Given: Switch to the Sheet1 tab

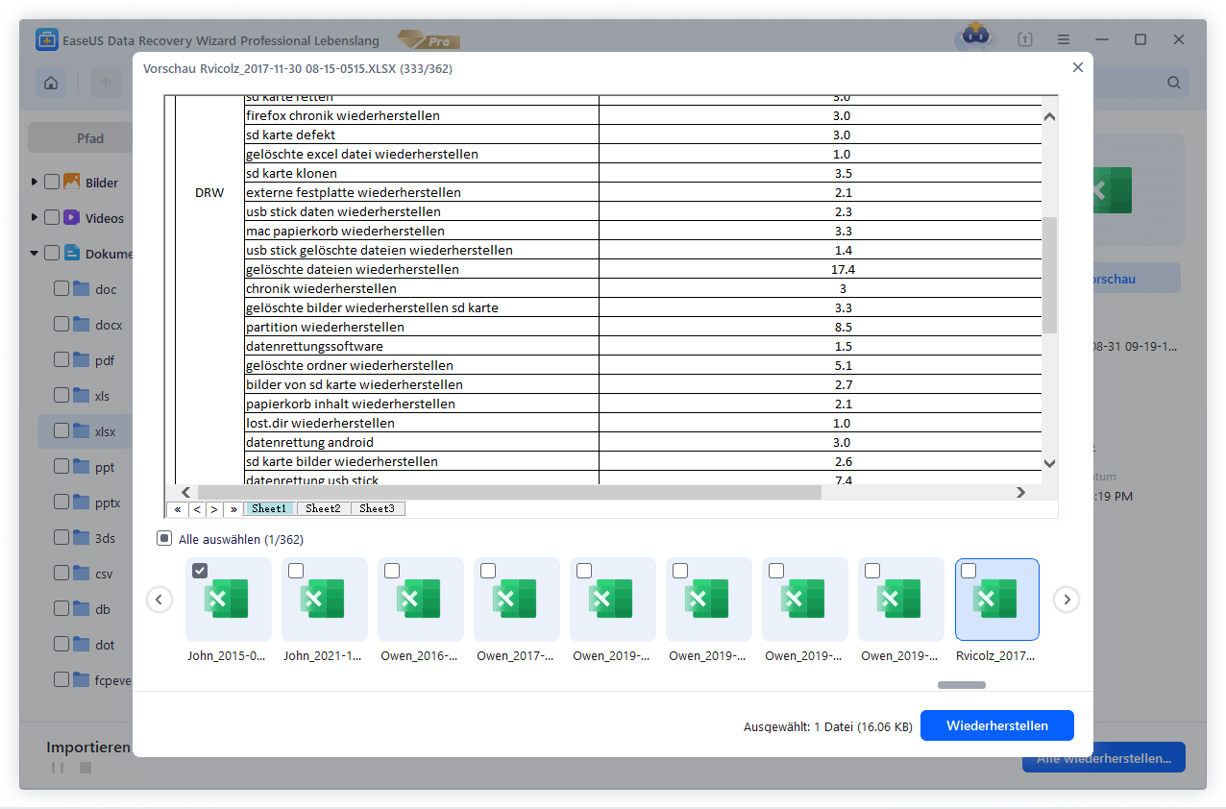Looking at the screenshot, I should [270, 508].
